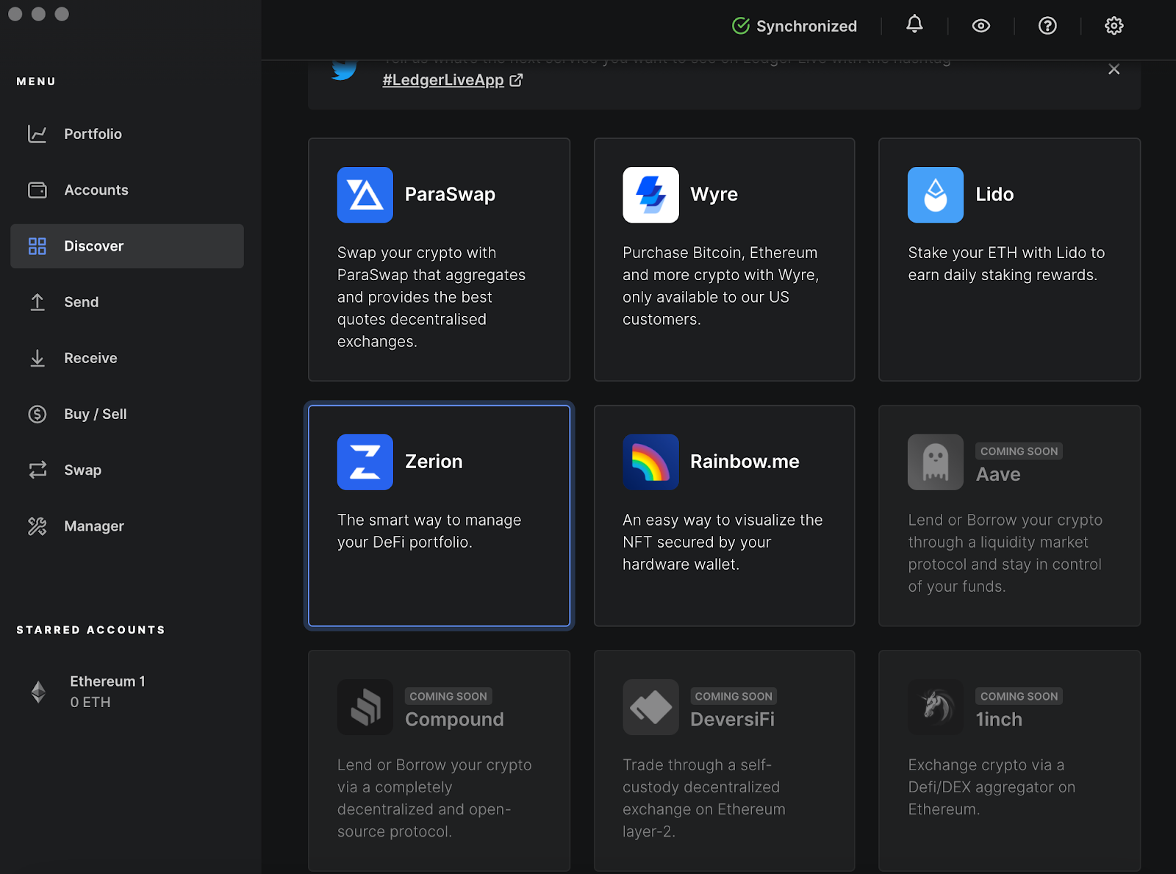This screenshot has width=1176, height=874.
Task: Open the ParaSwap app title
Action: point(450,194)
